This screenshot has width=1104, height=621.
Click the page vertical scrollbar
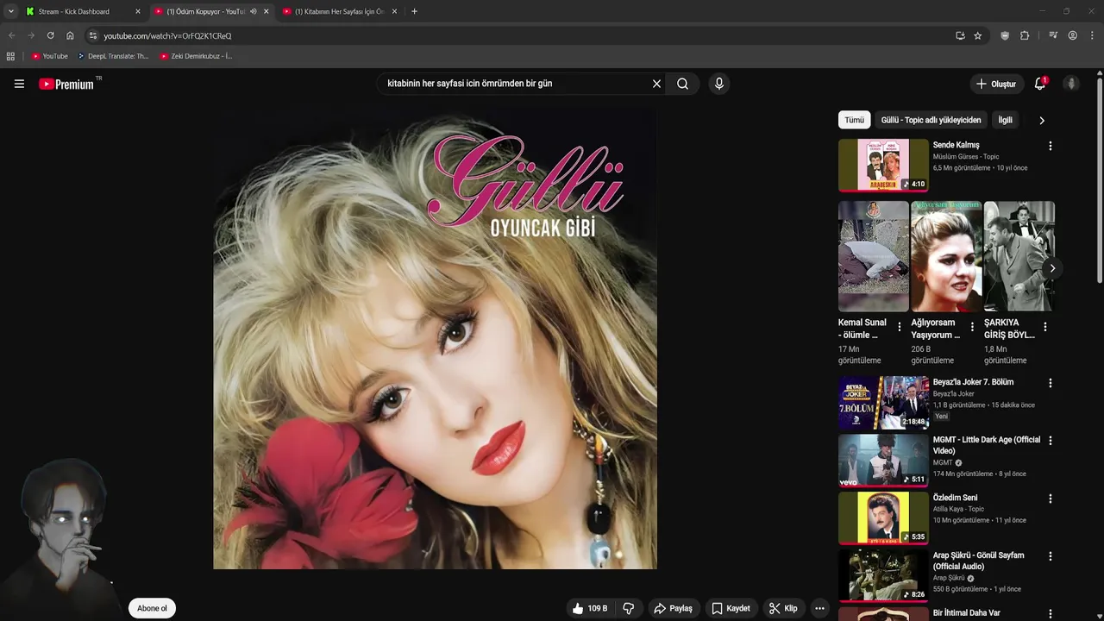pyautogui.click(x=1100, y=181)
